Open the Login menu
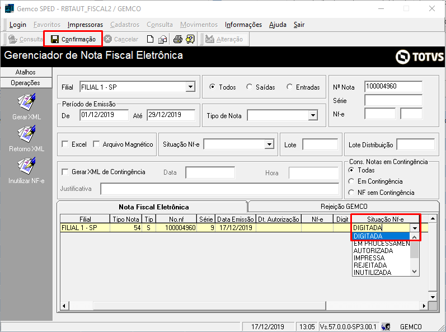446x332 pixels. click(x=18, y=25)
